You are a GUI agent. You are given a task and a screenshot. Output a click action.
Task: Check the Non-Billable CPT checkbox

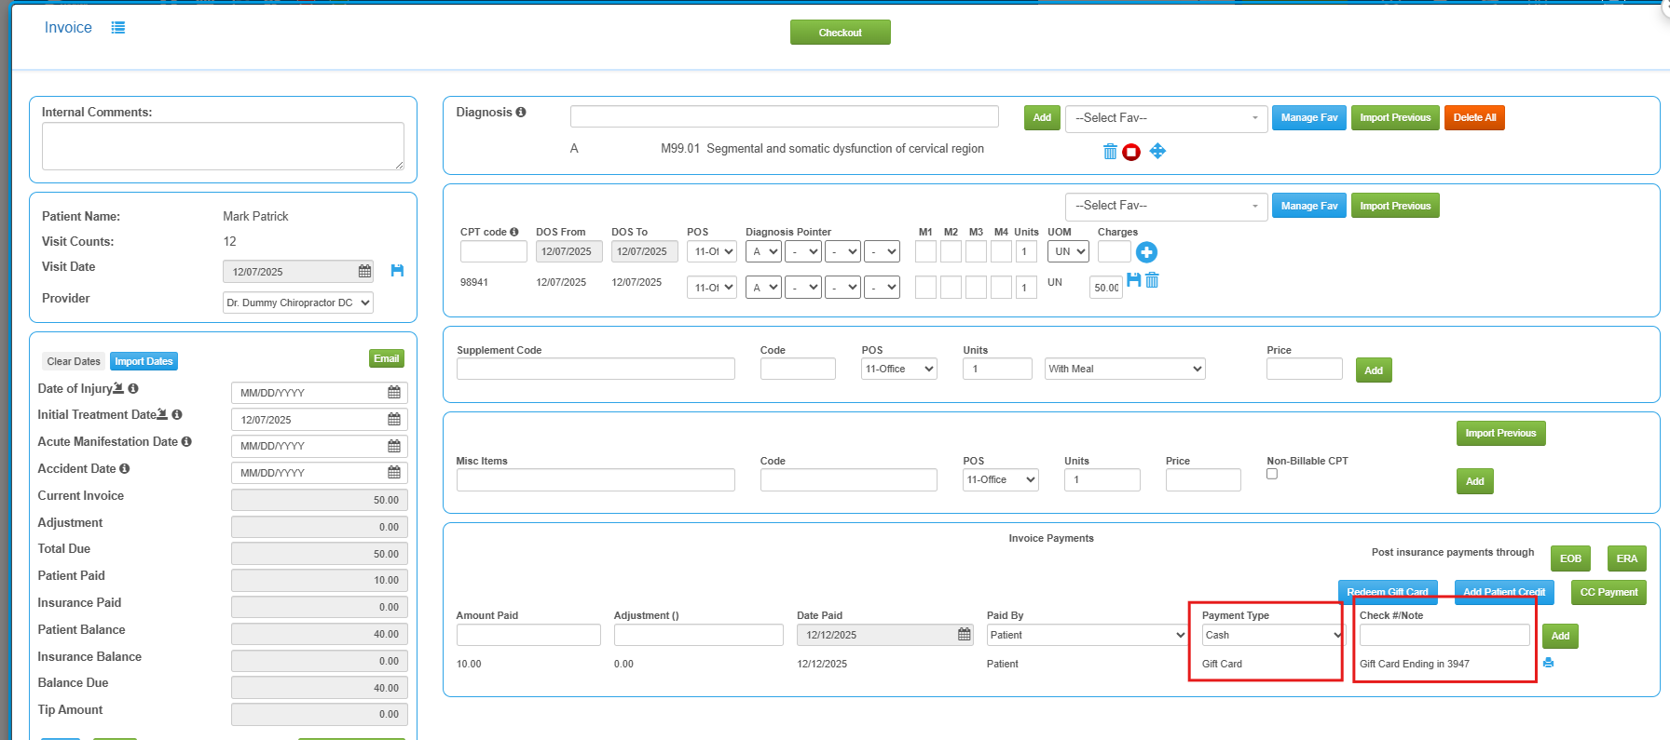(1272, 474)
